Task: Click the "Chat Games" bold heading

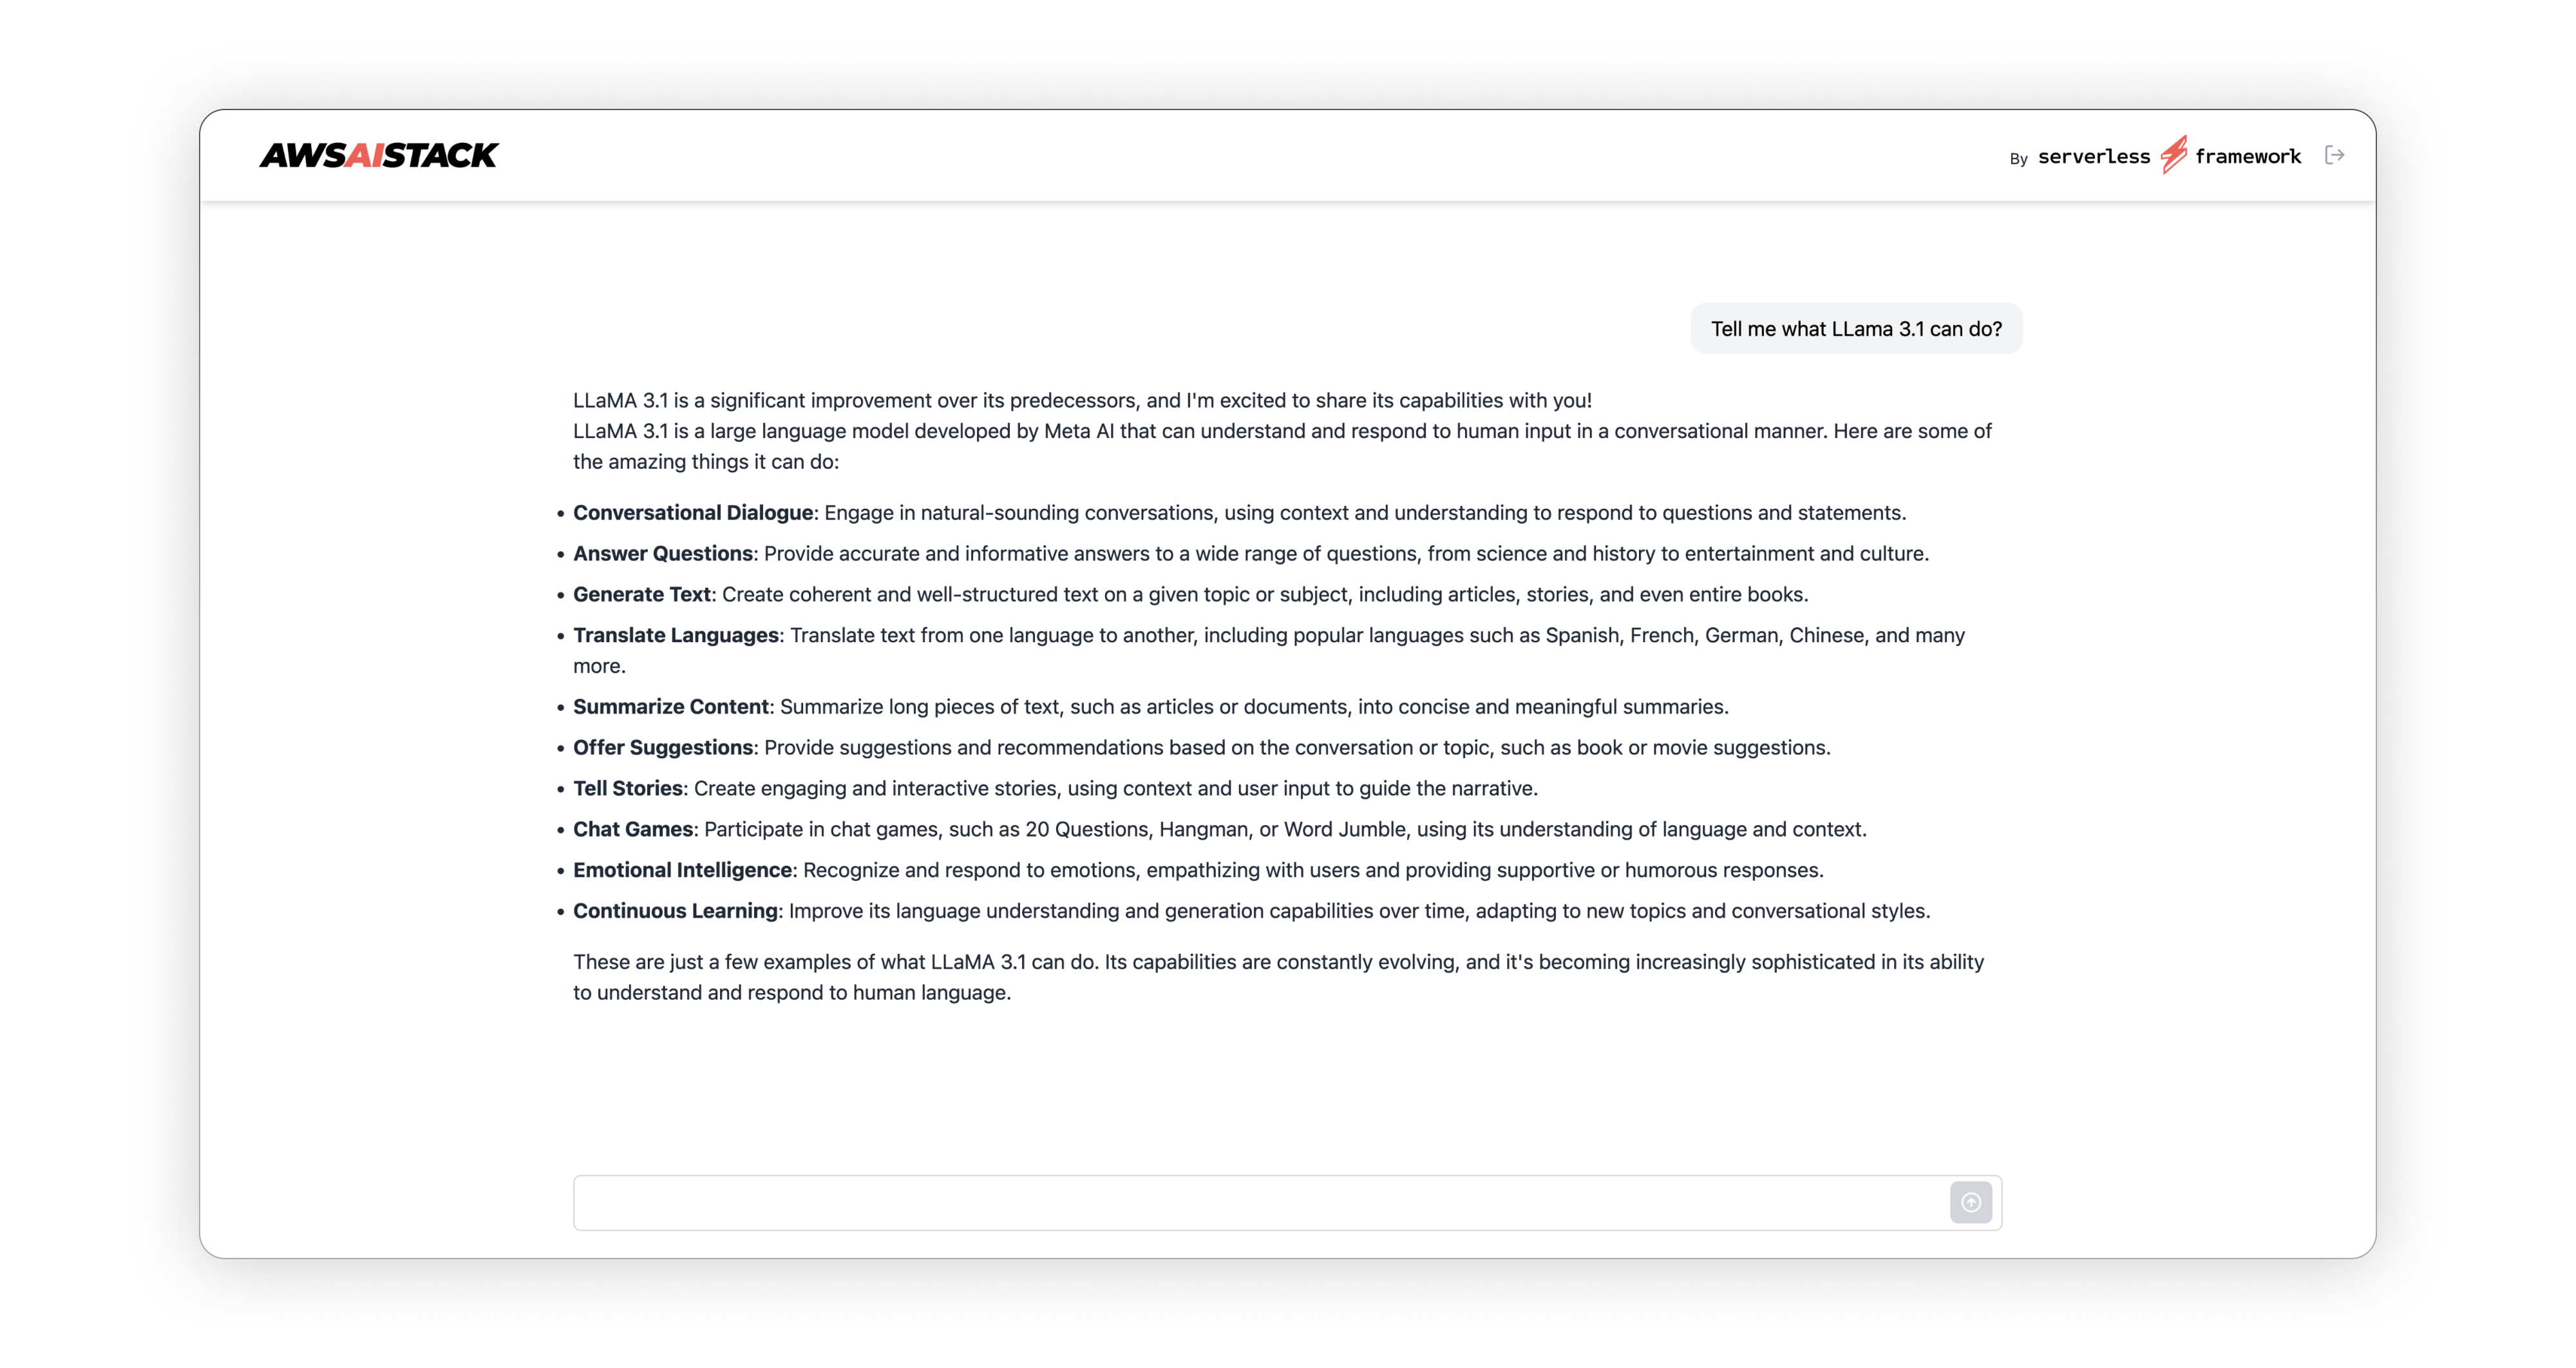Action: tap(632, 830)
